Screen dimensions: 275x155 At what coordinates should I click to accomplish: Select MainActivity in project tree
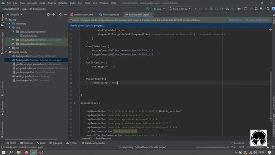tap(30, 36)
